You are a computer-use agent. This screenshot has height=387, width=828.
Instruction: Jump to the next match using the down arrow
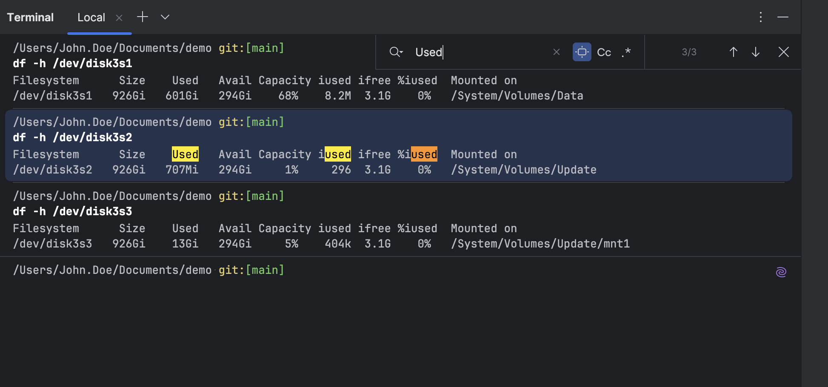coord(755,52)
